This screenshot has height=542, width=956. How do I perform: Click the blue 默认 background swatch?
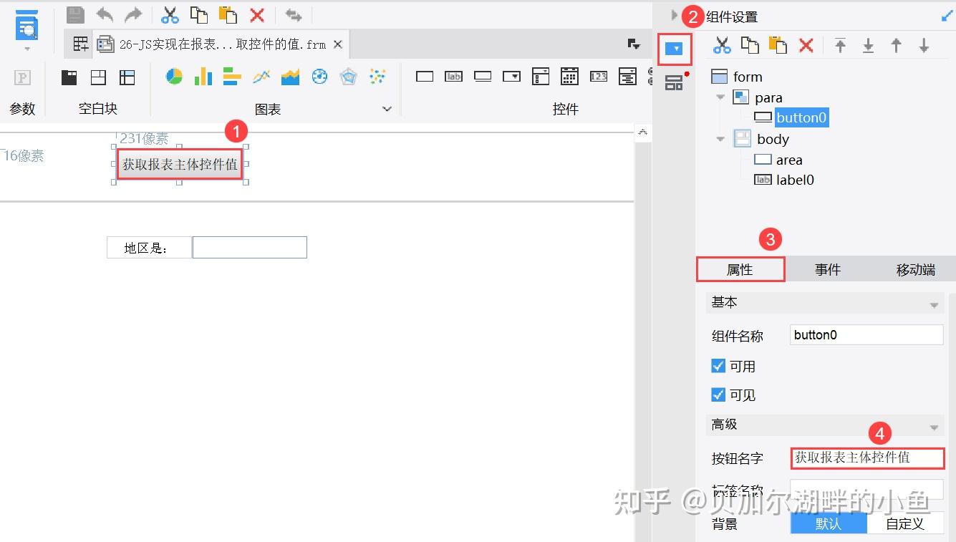click(829, 523)
